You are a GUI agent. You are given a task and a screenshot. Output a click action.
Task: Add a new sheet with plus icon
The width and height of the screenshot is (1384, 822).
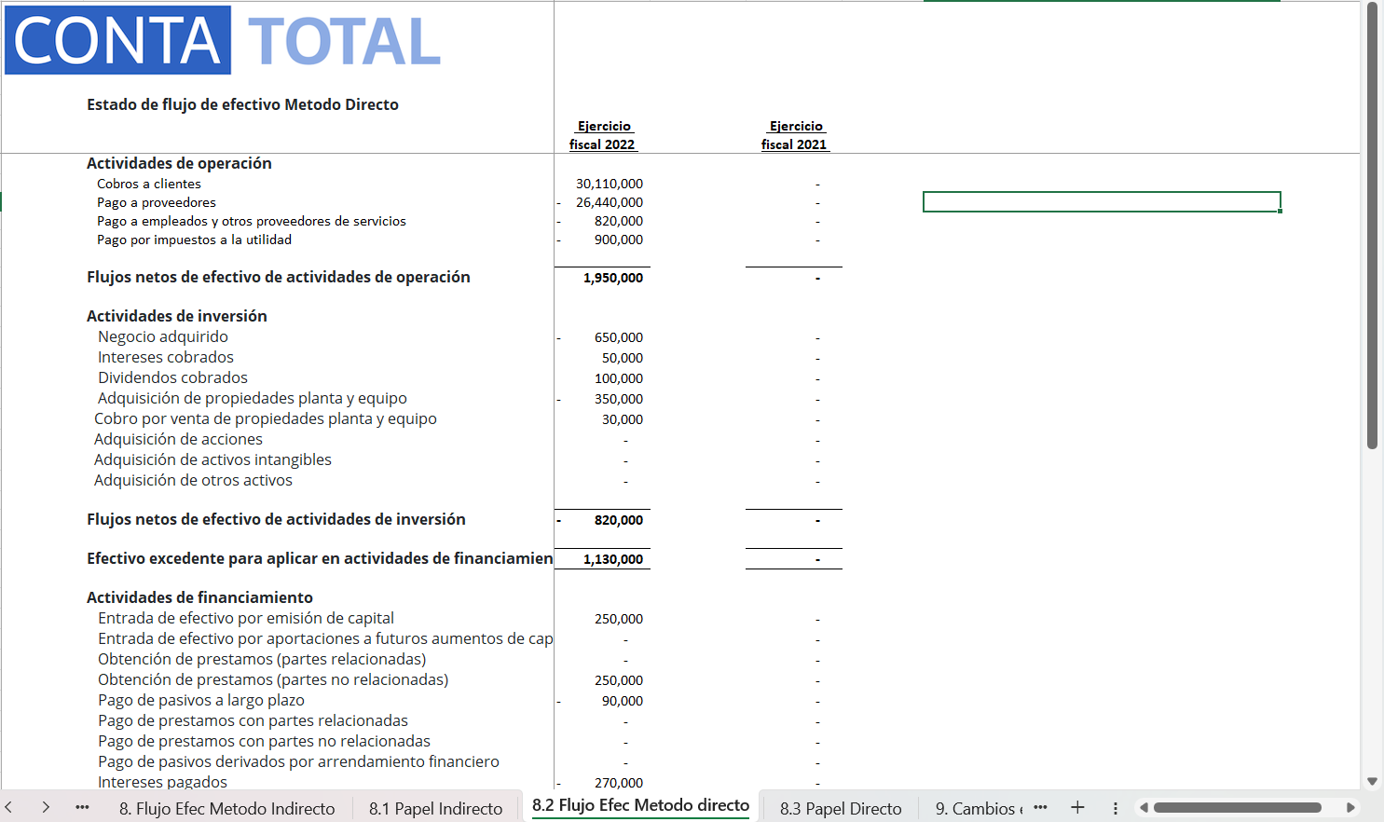[x=1077, y=807]
